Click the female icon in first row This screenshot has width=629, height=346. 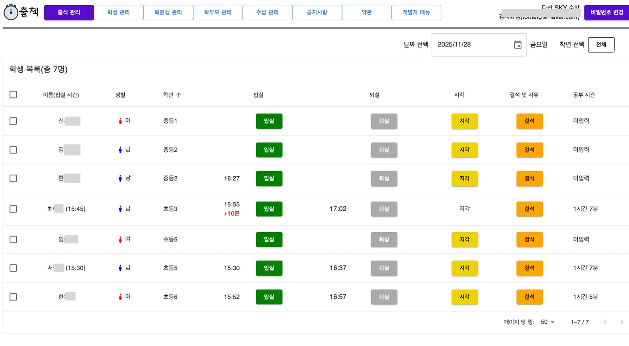pyautogui.click(x=120, y=121)
